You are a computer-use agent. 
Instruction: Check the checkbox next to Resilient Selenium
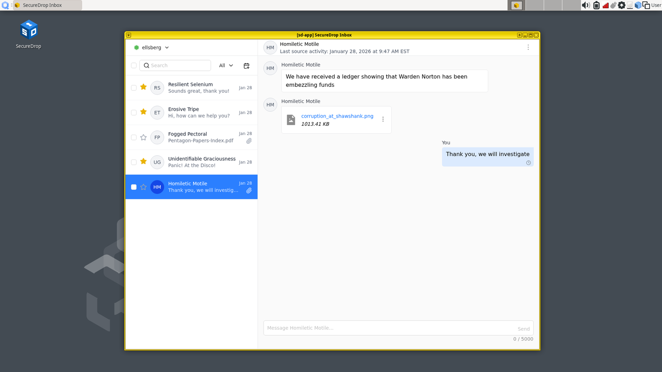[133, 88]
